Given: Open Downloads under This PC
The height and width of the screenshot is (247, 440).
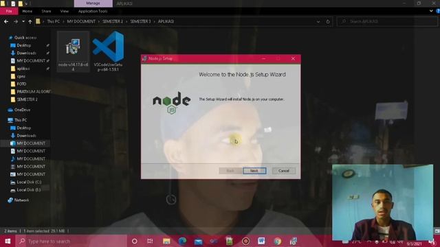Looking at the screenshot, I should click(x=26, y=136).
